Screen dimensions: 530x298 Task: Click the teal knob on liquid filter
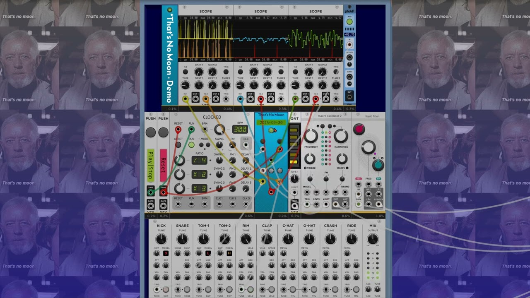point(378,165)
